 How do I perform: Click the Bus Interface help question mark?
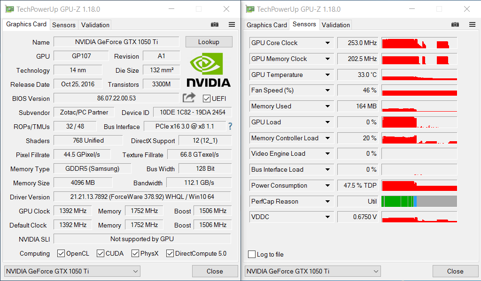click(x=230, y=126)
